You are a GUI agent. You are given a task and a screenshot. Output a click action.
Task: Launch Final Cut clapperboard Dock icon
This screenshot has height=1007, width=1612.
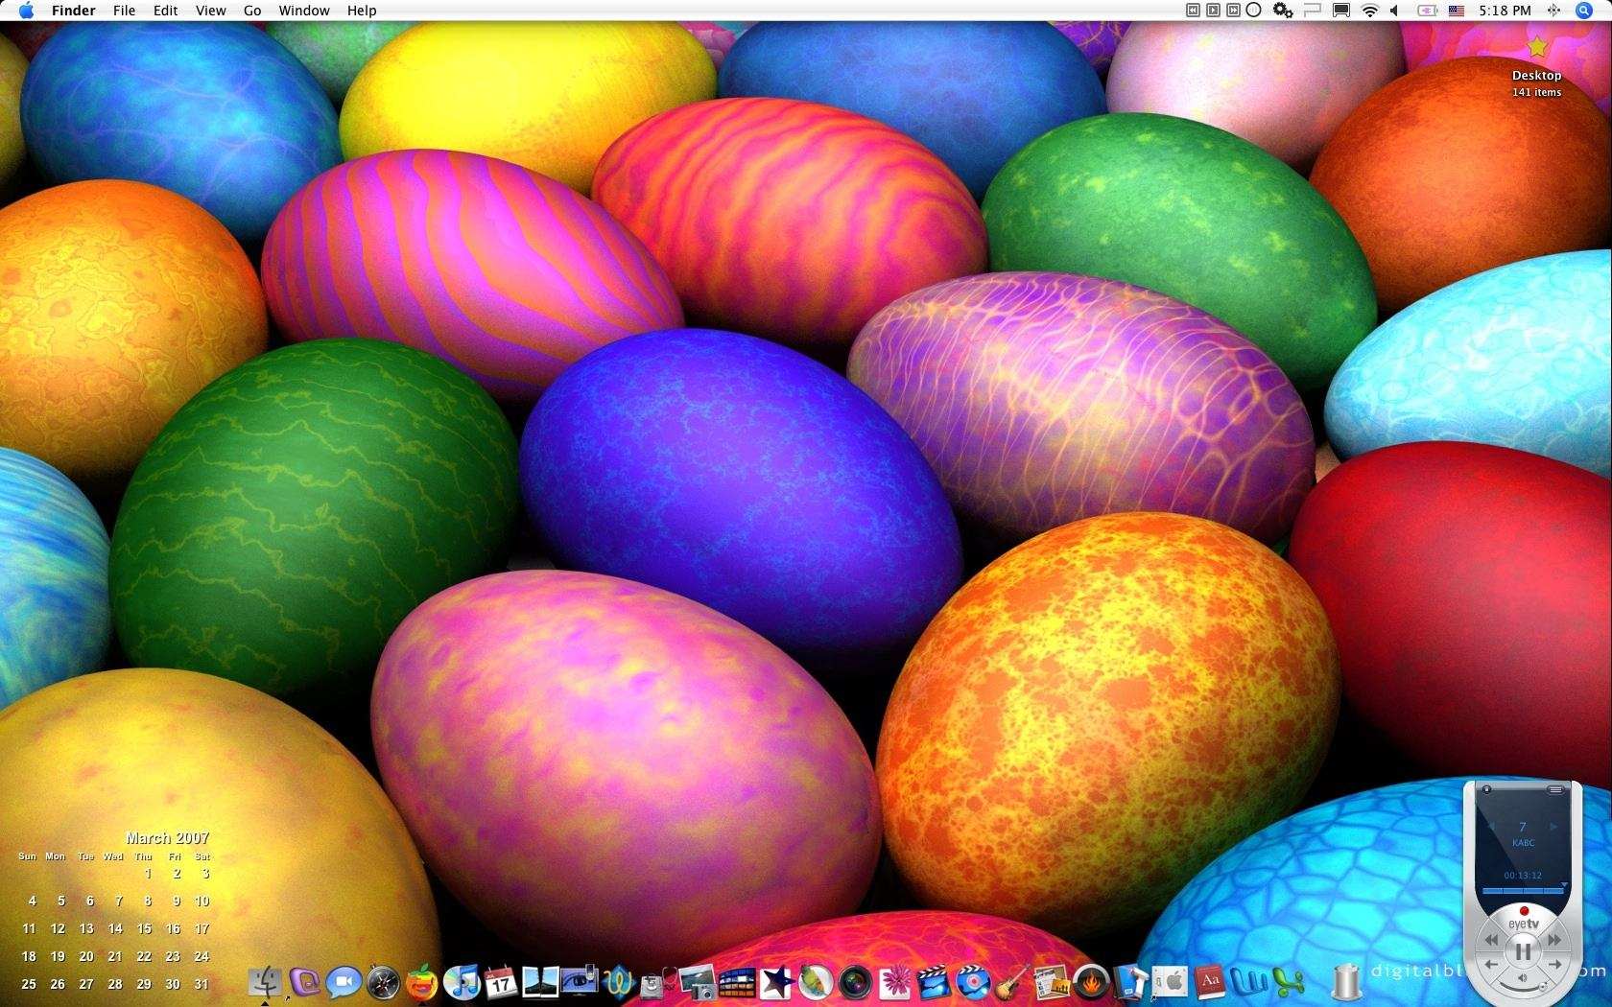click(x=934, y=981)
